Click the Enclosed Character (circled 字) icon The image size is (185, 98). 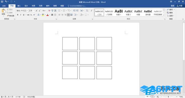(x=55, y=15)
